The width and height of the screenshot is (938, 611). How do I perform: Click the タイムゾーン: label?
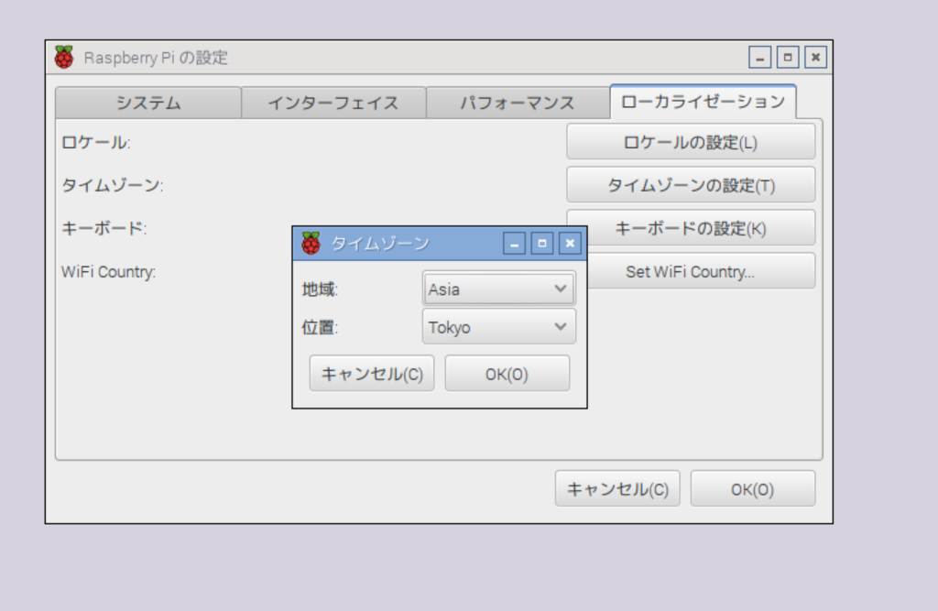pyautogui.click(x=113, y=186)
